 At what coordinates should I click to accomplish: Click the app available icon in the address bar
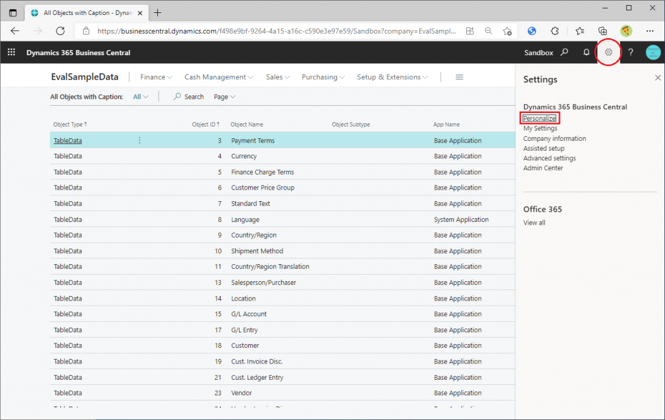(x=470, y=31)
